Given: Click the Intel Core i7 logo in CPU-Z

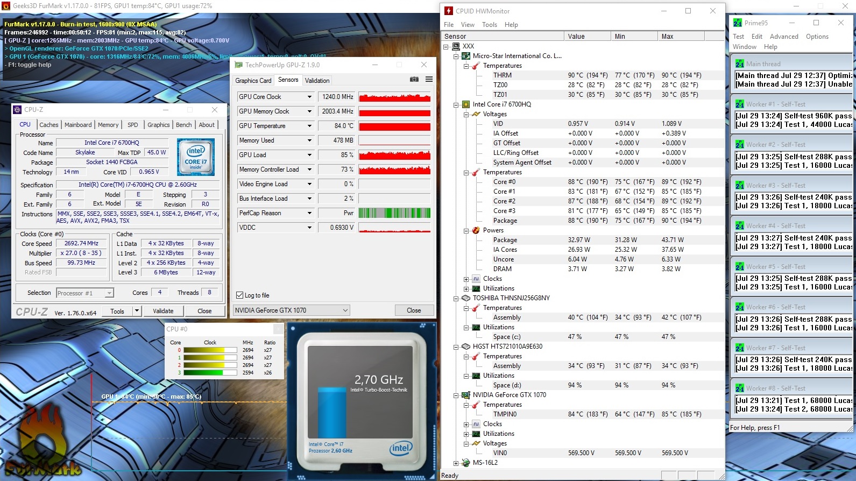Looking at the screenshot, I should (x=196, y=157).
